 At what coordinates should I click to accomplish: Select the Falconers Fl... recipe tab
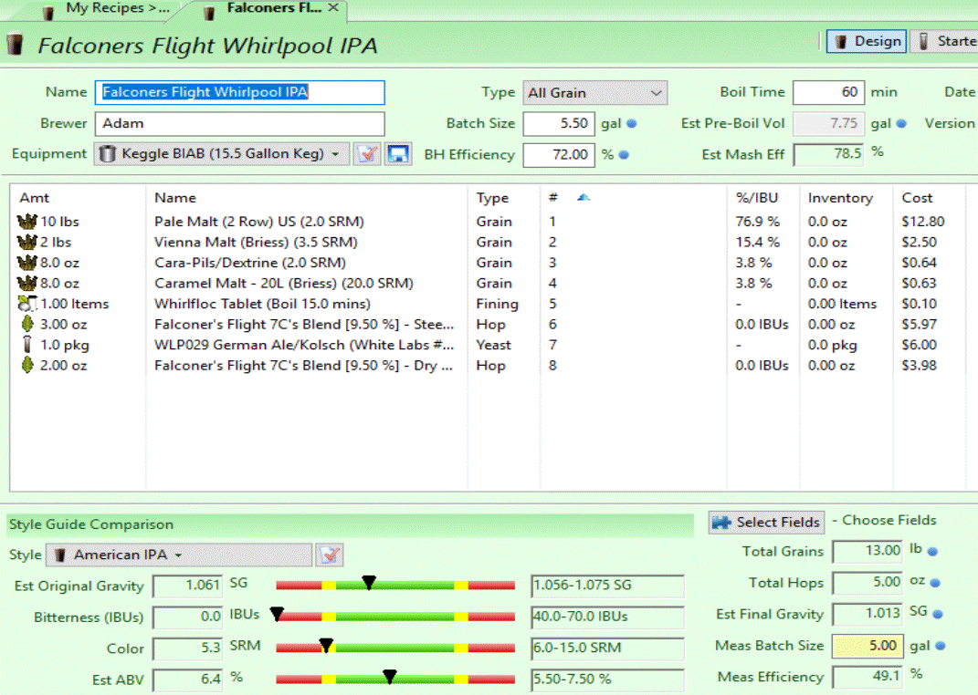(265, 9)
